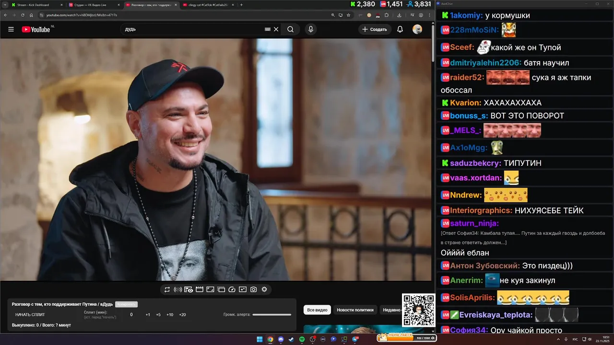The image size is (614, 345).
Task: Open Discord from the taskbar
Action: [x=281, y=339]
